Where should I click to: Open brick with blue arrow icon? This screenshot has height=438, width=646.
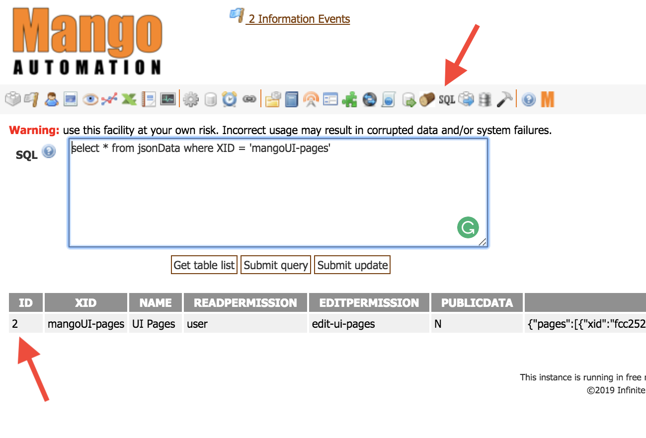pyautogui.click(x=467, y=99)
